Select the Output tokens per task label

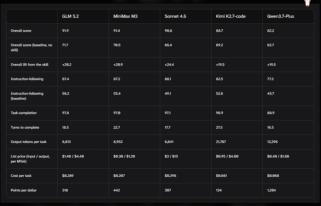28,142
